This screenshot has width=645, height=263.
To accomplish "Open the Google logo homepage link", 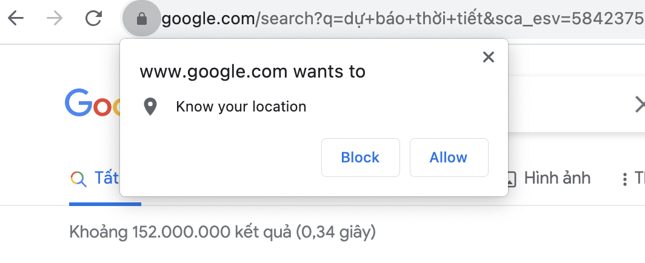I will tap(93, 102).
